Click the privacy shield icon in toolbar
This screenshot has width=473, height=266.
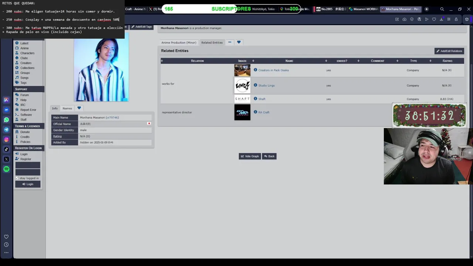pos(412,19)
